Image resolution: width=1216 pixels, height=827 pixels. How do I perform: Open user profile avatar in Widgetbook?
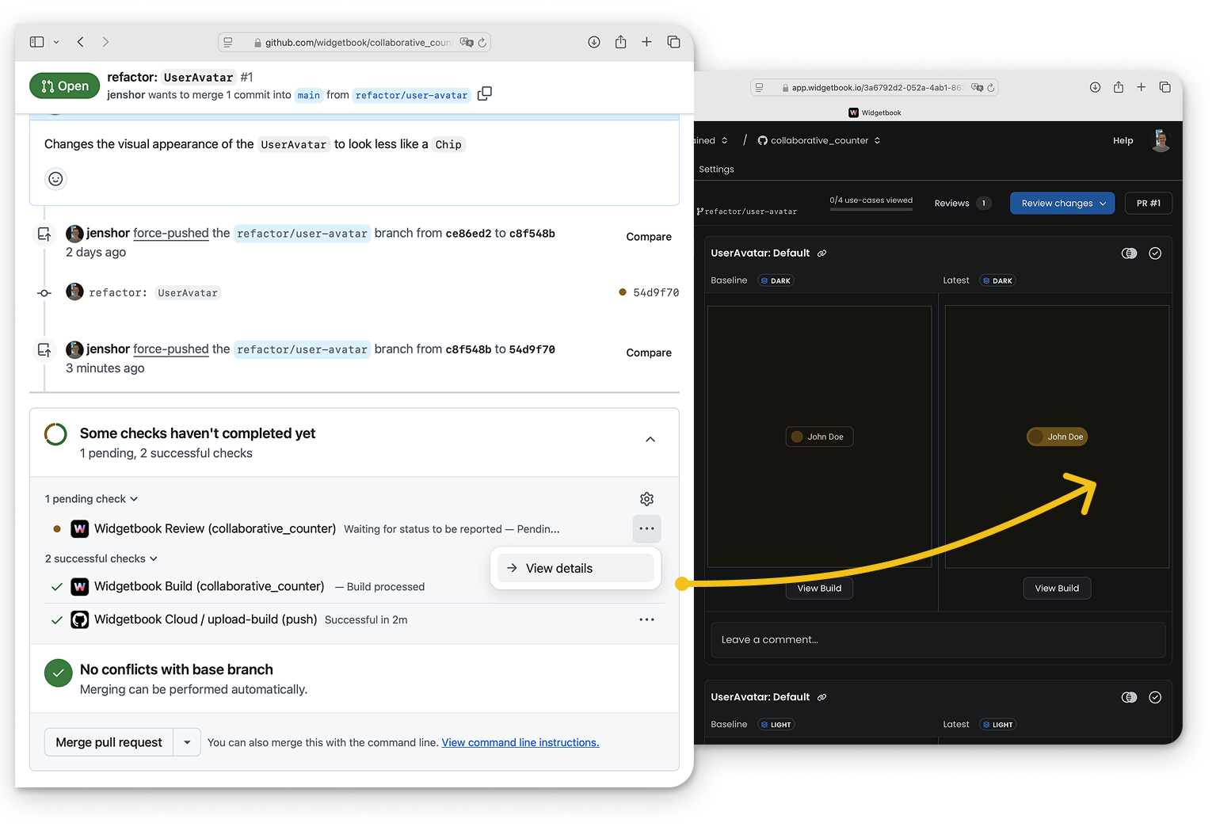pyautogui.click(x=1161, y=140)
